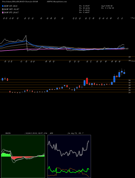Click inside the green MACD histogram panel

click(x=23, y=156)
